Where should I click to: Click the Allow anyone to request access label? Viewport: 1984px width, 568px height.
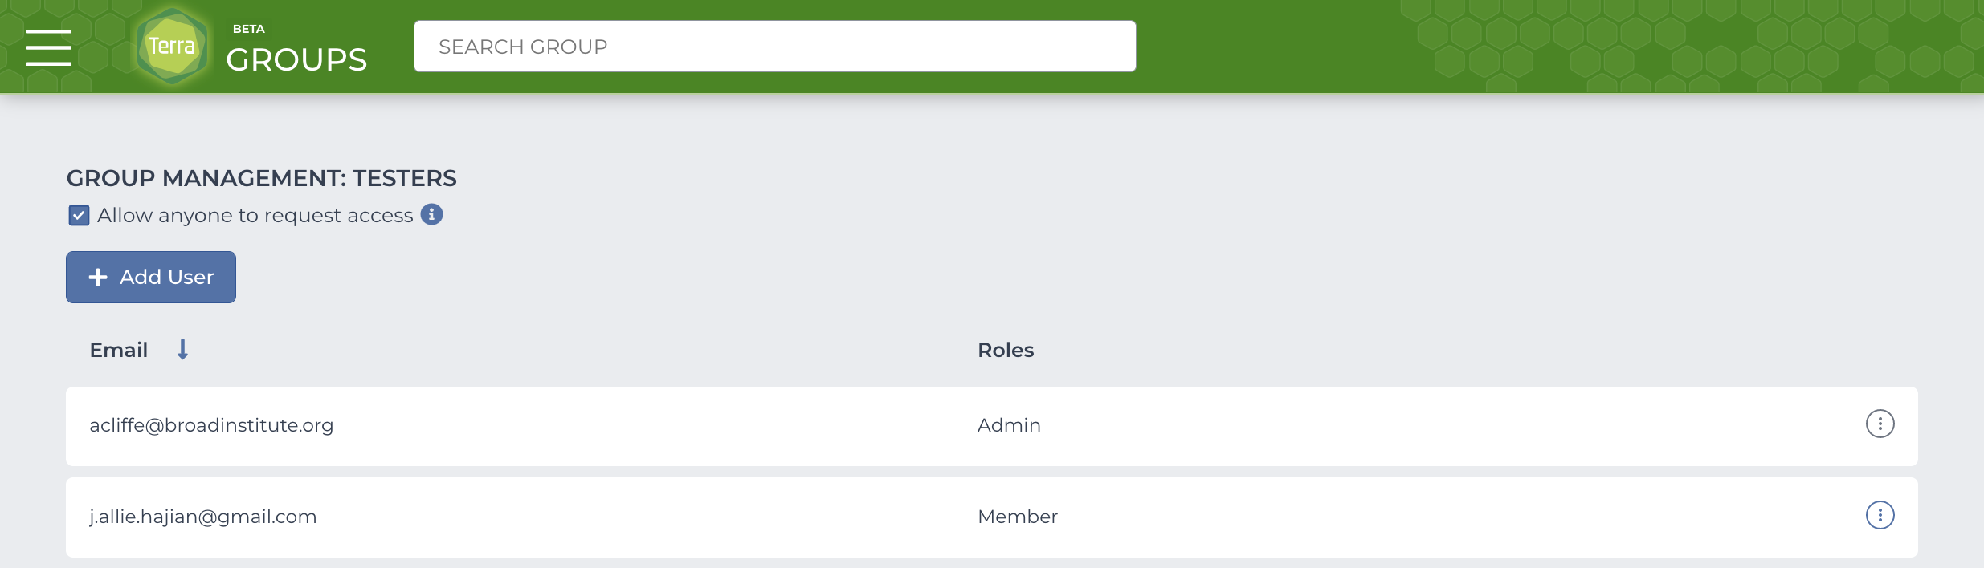pyautogui.click(x=255, y=215)
